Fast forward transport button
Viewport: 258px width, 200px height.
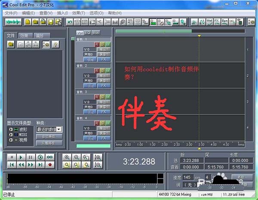click(31, 165)
